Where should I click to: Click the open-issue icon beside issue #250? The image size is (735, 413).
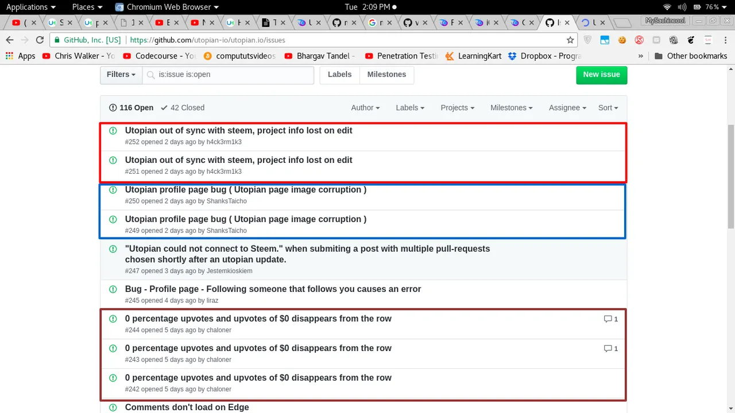point(113,190)
